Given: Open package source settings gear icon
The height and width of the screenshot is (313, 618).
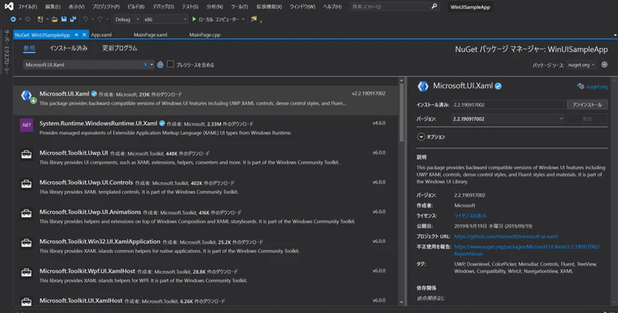Looking at the screenshot, I should 605,64.
